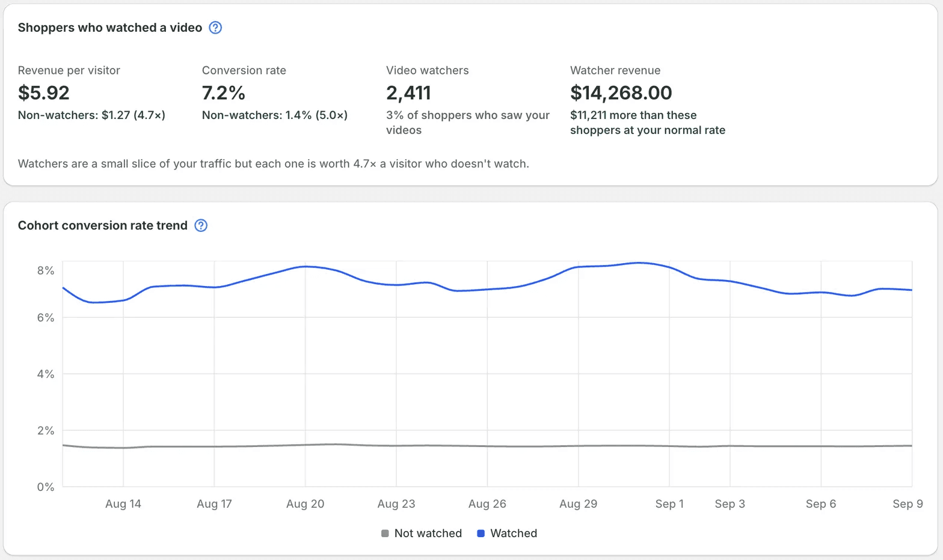
Task: Click the Sep 6 axis label
Action: point(821,504)
